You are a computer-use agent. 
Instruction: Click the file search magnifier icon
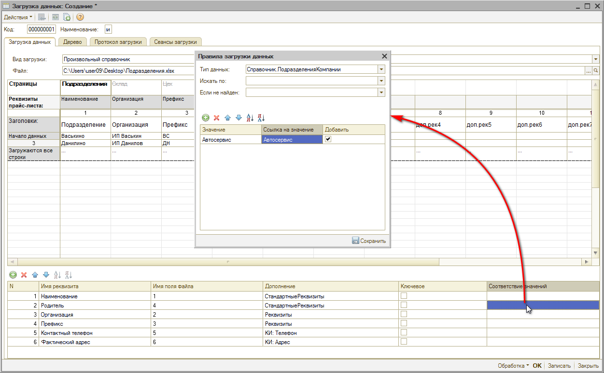(596, 71)
